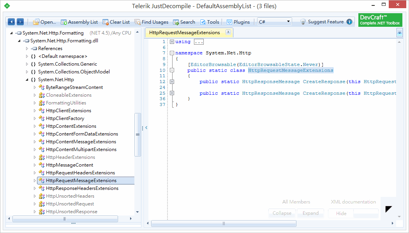This screenshot has height=233, width=409.
Task: Click the tree panel horizontal scrollbar
Action: click(x=65, y=219)
